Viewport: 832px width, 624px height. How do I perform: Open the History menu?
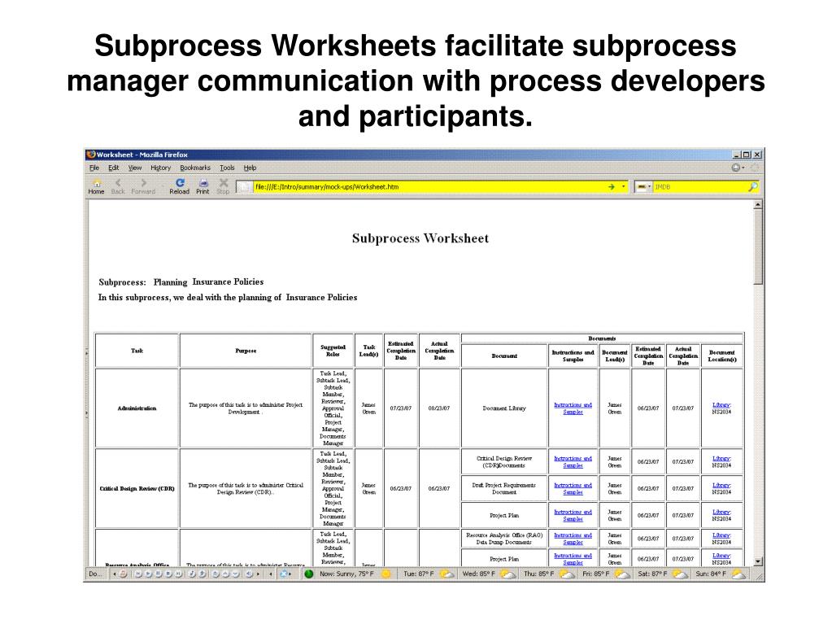click(161, 168)
